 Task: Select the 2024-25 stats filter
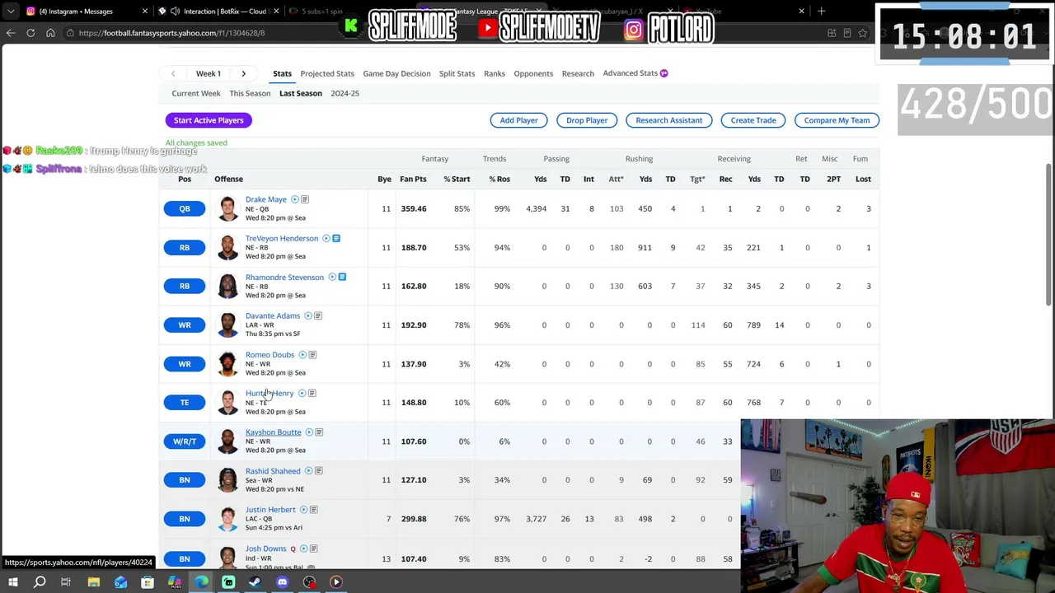(345, 93)
